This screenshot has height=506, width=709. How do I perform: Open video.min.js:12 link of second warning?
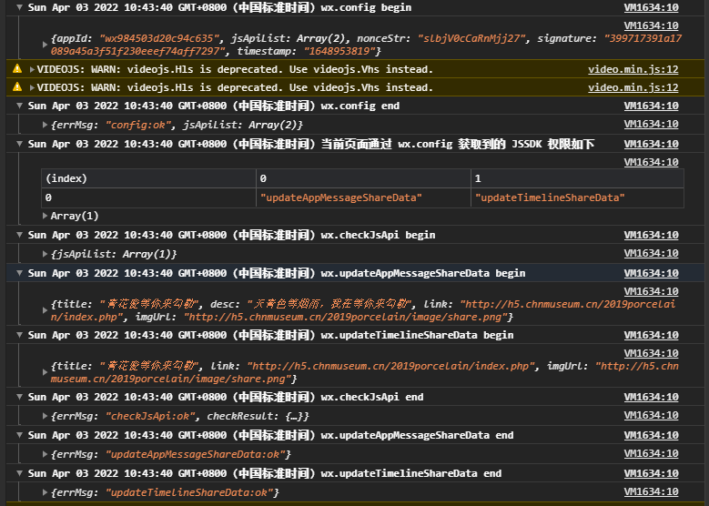(633, 87)
